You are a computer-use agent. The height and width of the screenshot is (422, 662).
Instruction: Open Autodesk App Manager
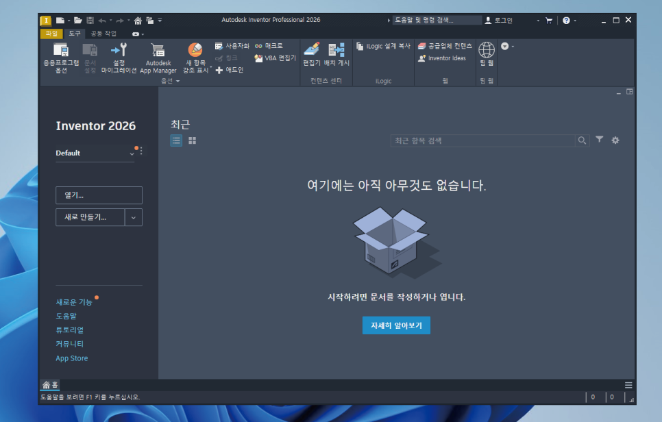click(x=158, y=58)
